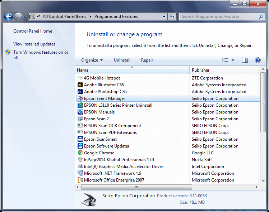Click the vertical scrollbar up arrow

(263, 69)
